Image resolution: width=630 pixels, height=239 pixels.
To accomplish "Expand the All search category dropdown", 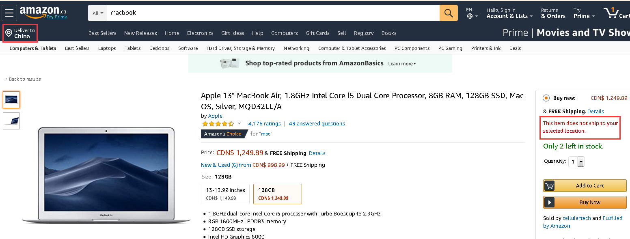I will click(97, 13).
